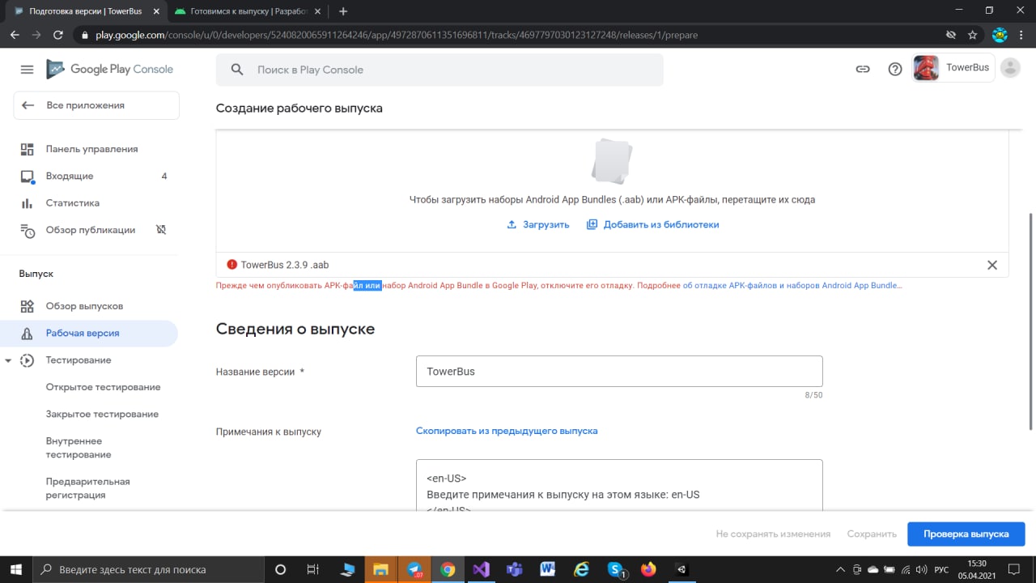Open Обзор публикации in the sidebar
1036x583 pixels.
point(89,230)
